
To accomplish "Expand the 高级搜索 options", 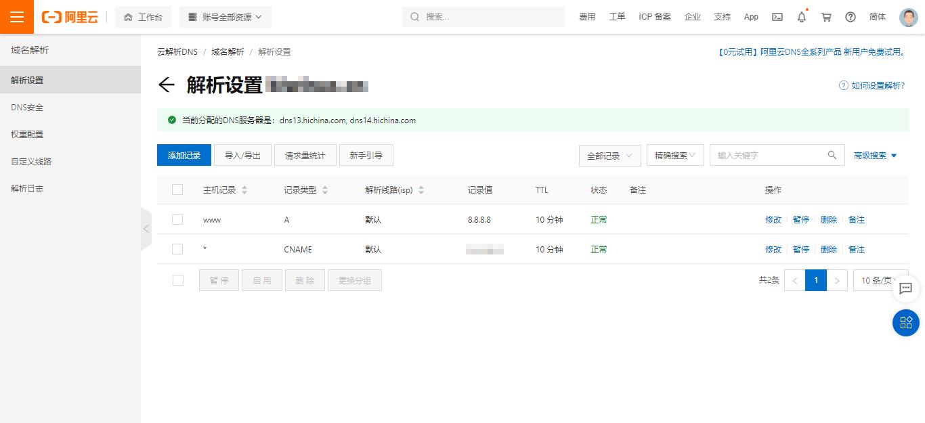I will (x=874, y=155).
